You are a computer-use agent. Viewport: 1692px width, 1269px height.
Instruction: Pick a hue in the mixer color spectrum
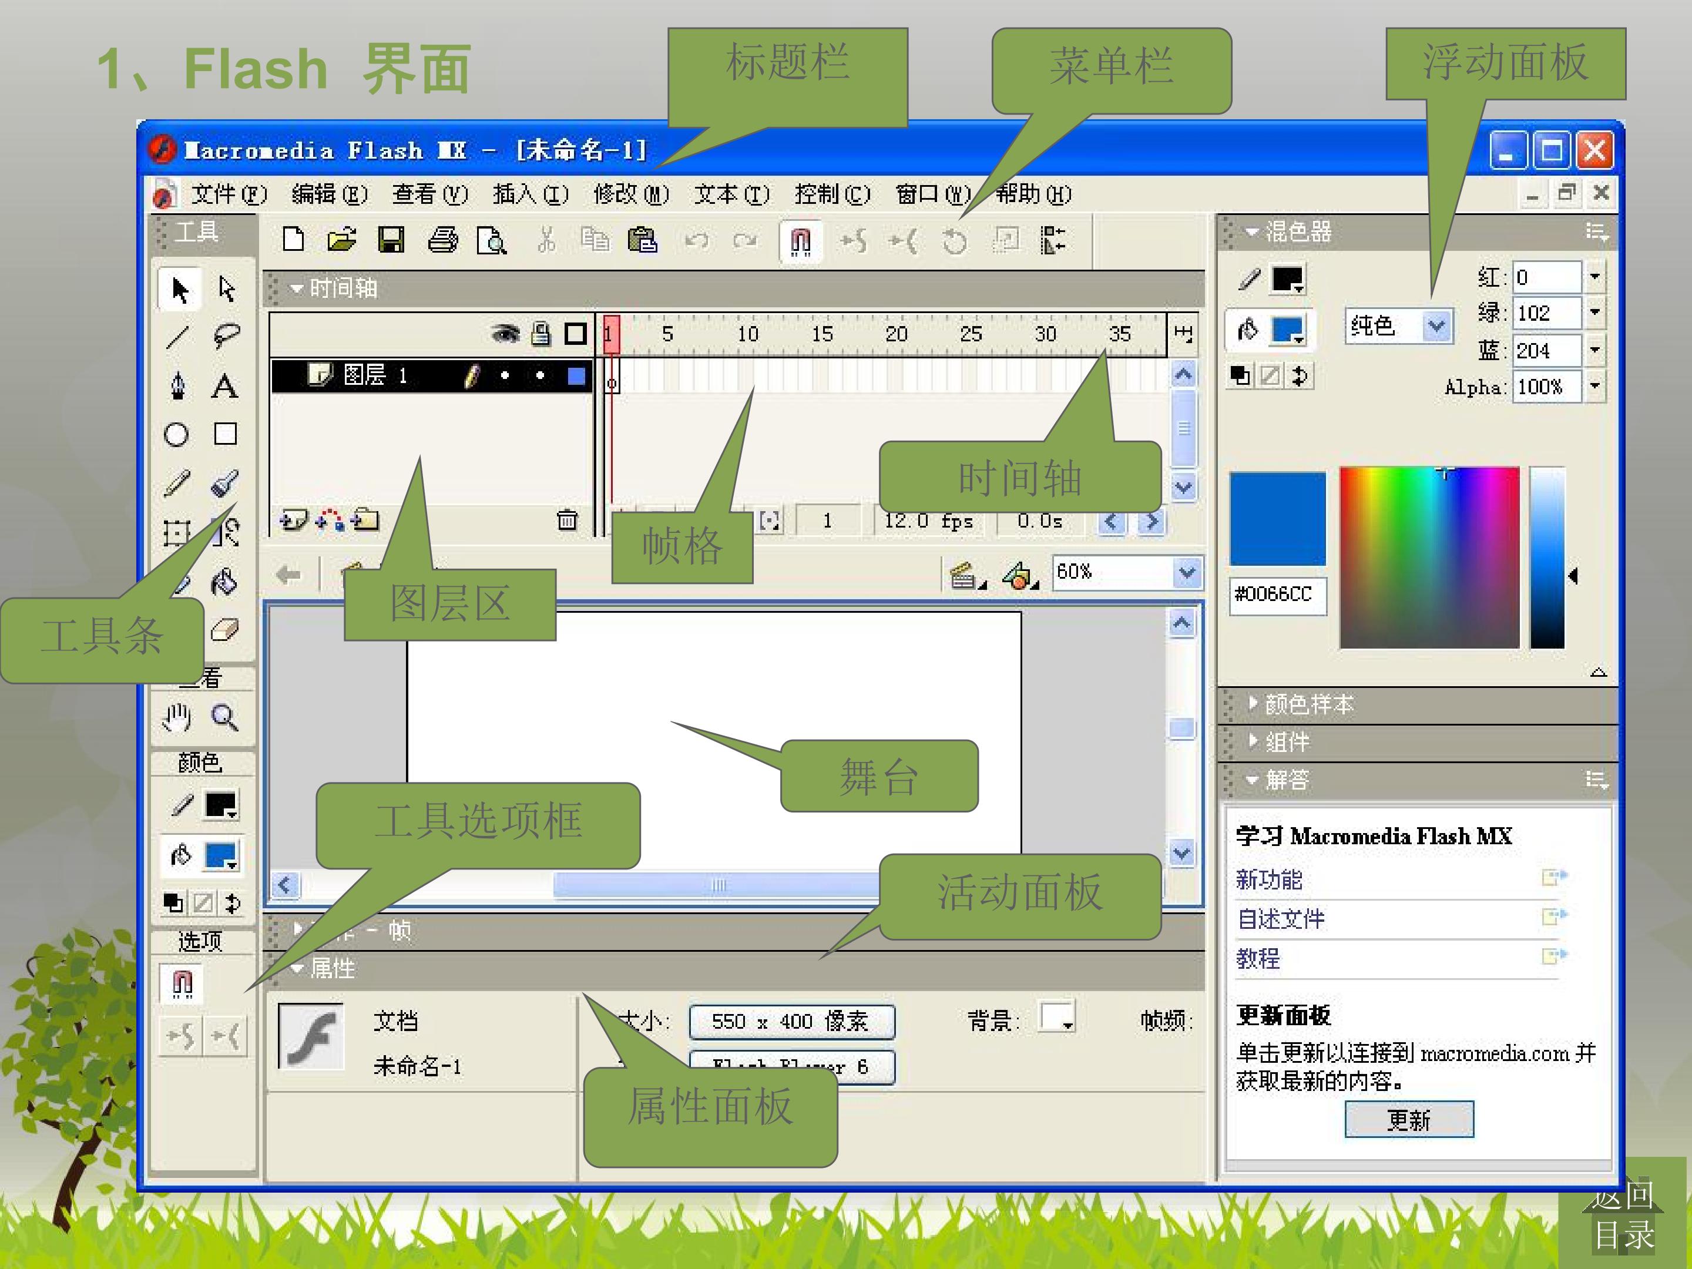(1429, 558)
